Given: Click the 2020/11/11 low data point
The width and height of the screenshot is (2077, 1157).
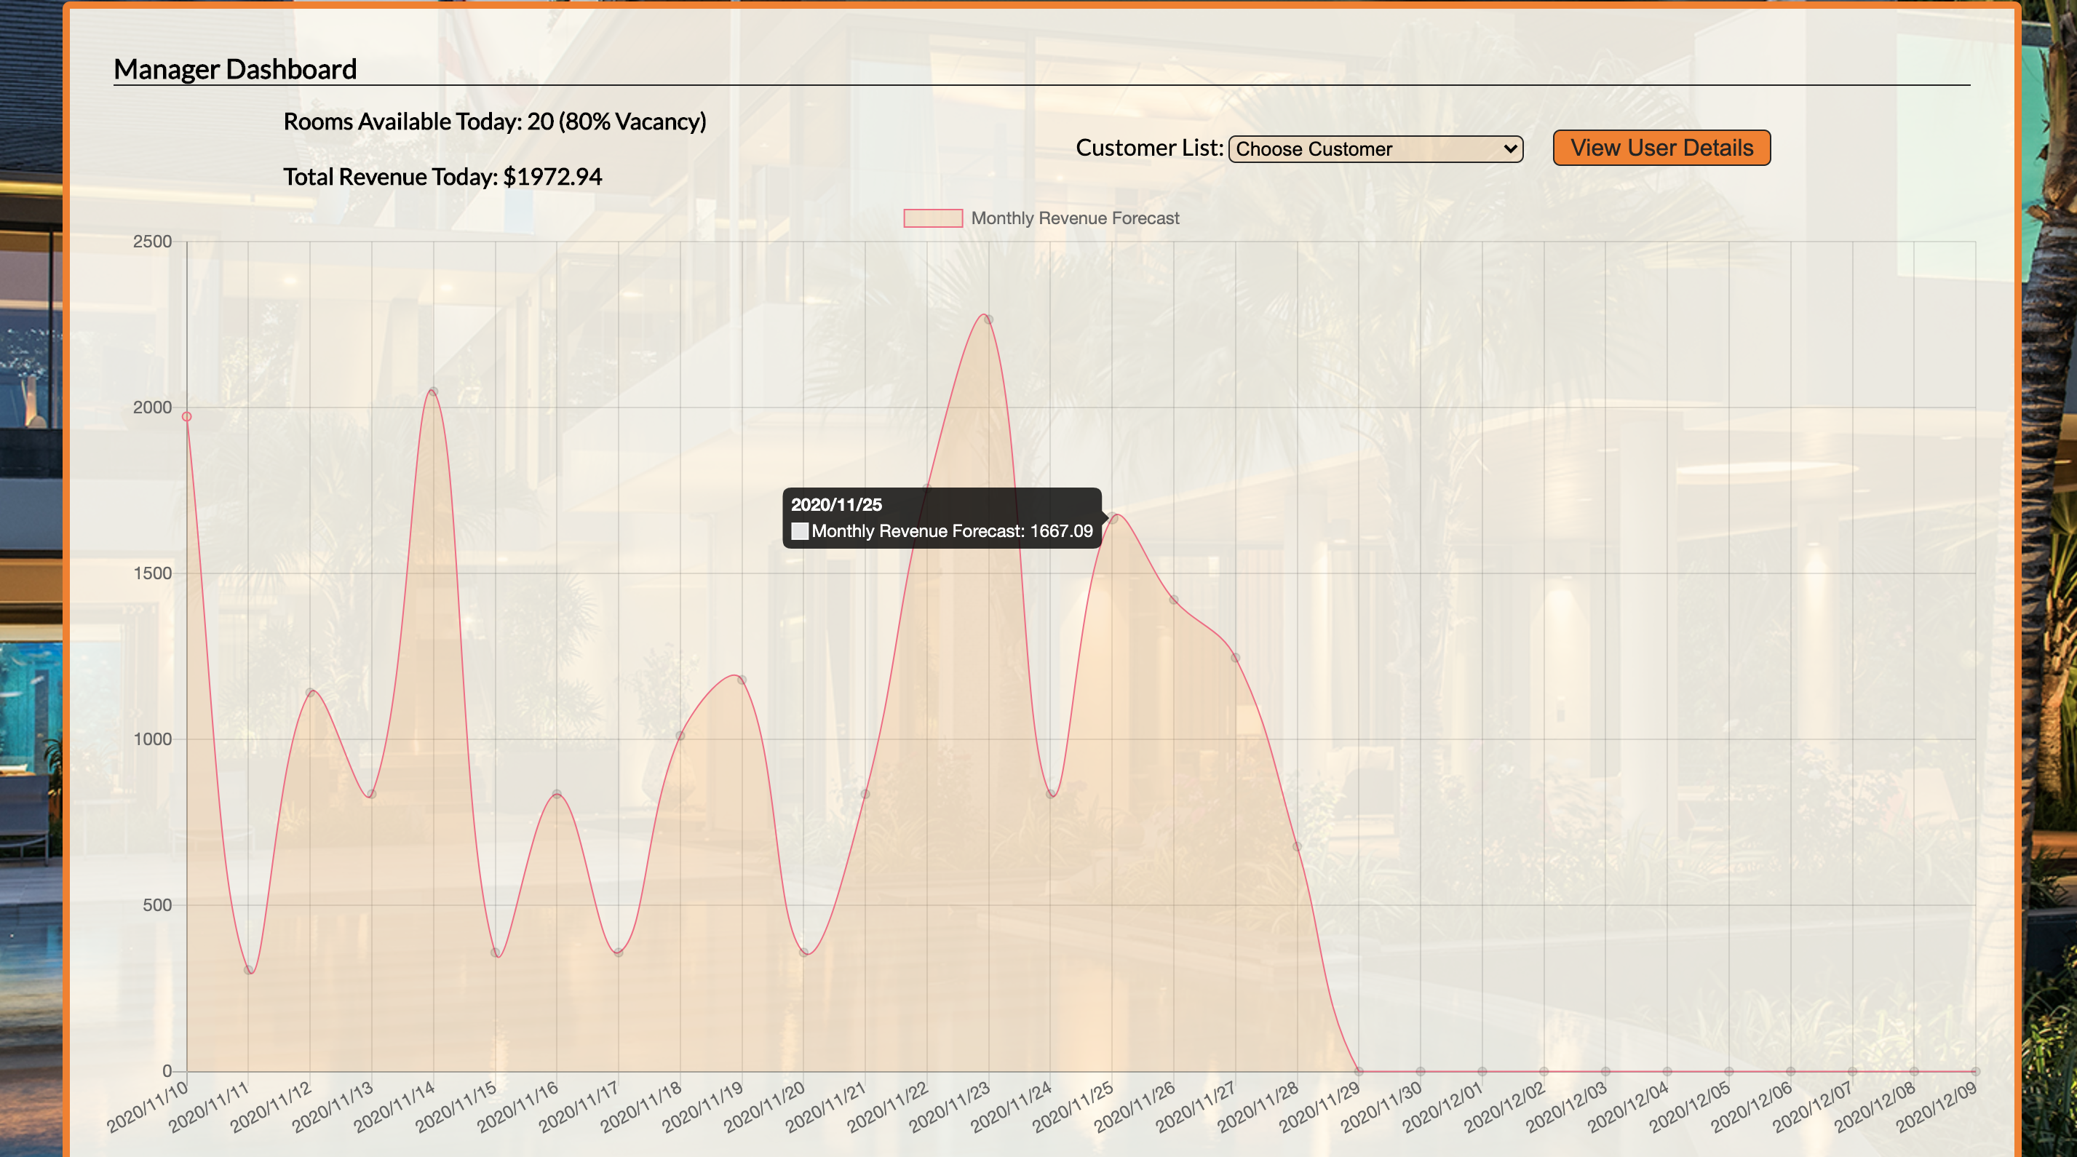Looking at the screenshot, I should point(248,970).
